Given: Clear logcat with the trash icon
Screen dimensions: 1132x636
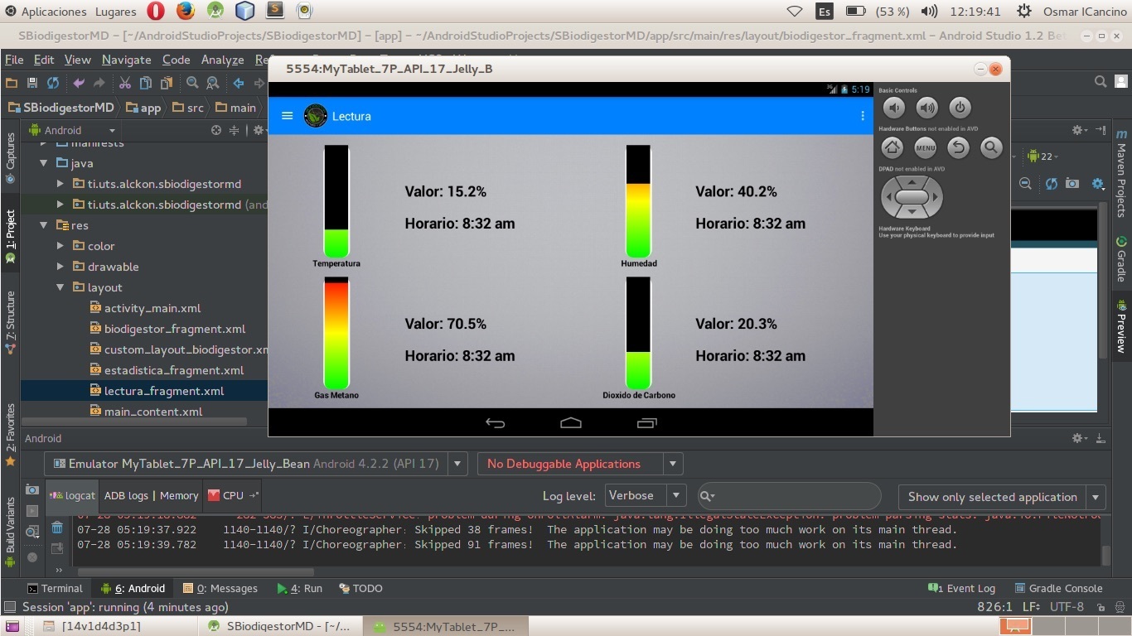Looking at the screenshot, I should (57, 528).
